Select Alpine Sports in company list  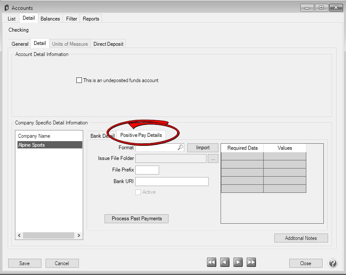(49, 145)
